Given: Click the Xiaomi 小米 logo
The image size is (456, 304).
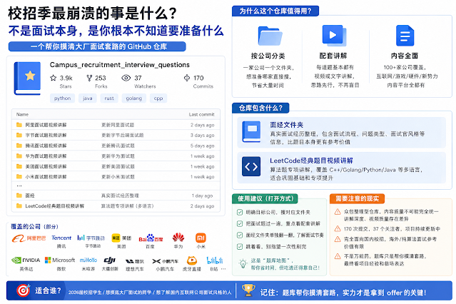Looking at the screenshot, I should tap(201, 238).
